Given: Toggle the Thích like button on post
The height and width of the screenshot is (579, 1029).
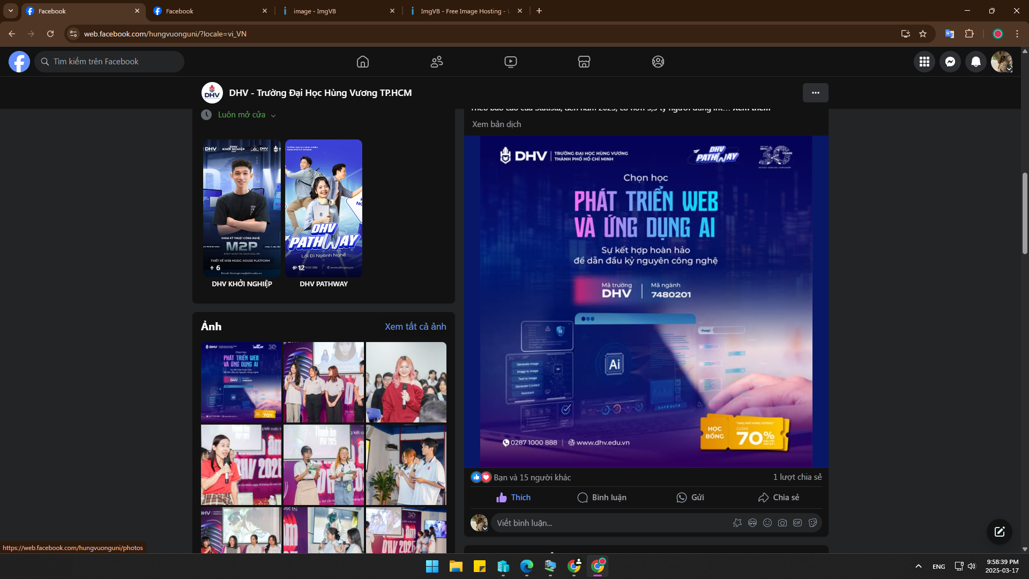Looking at the screenshot, I should pos(513,498).
